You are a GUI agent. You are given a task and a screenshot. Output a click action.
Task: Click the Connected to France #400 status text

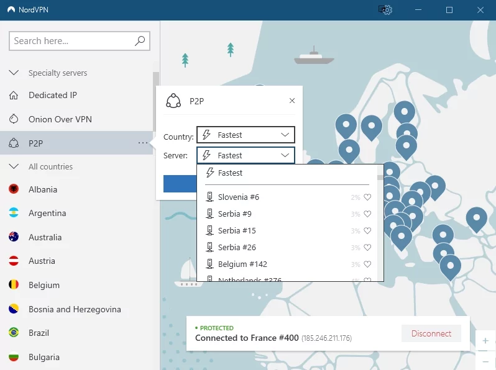tap(247, 338)
